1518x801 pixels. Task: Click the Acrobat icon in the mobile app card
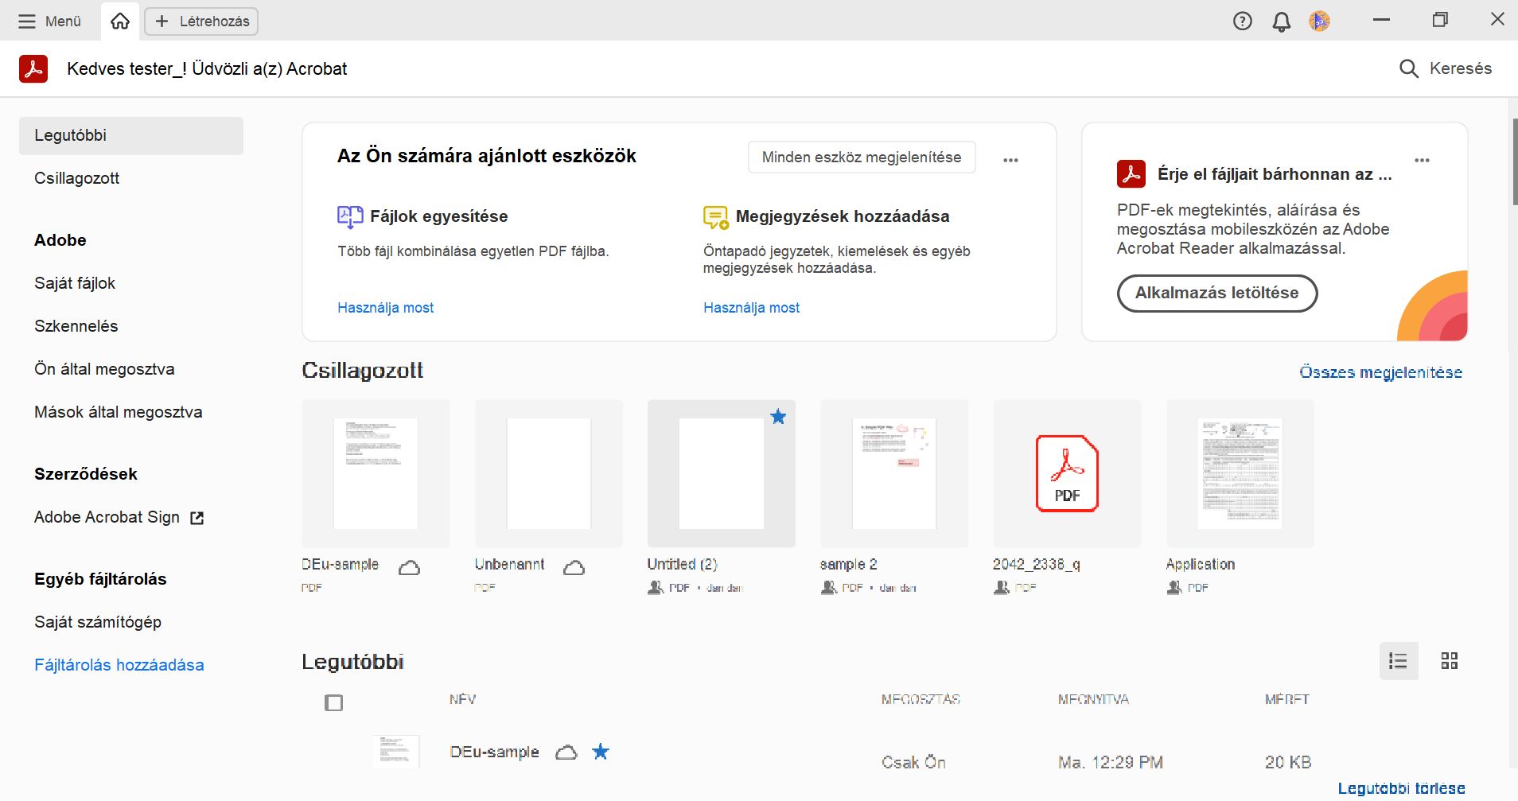[1131, 173]
